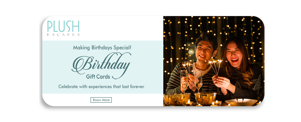
Task: Click the Celebrate with experiences tagline
Action: pyautogui.click(x=101, y=87)
